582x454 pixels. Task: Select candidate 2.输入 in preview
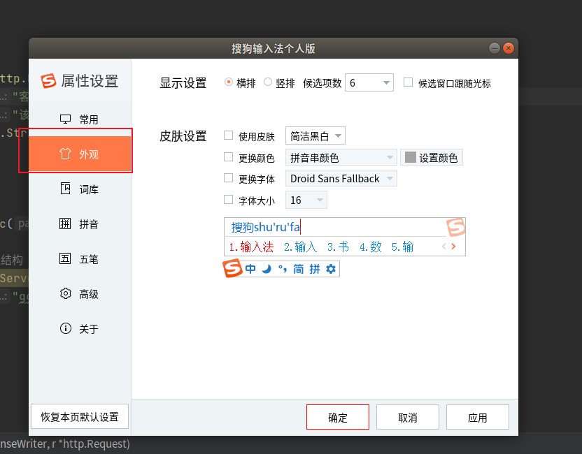(300, 247)
